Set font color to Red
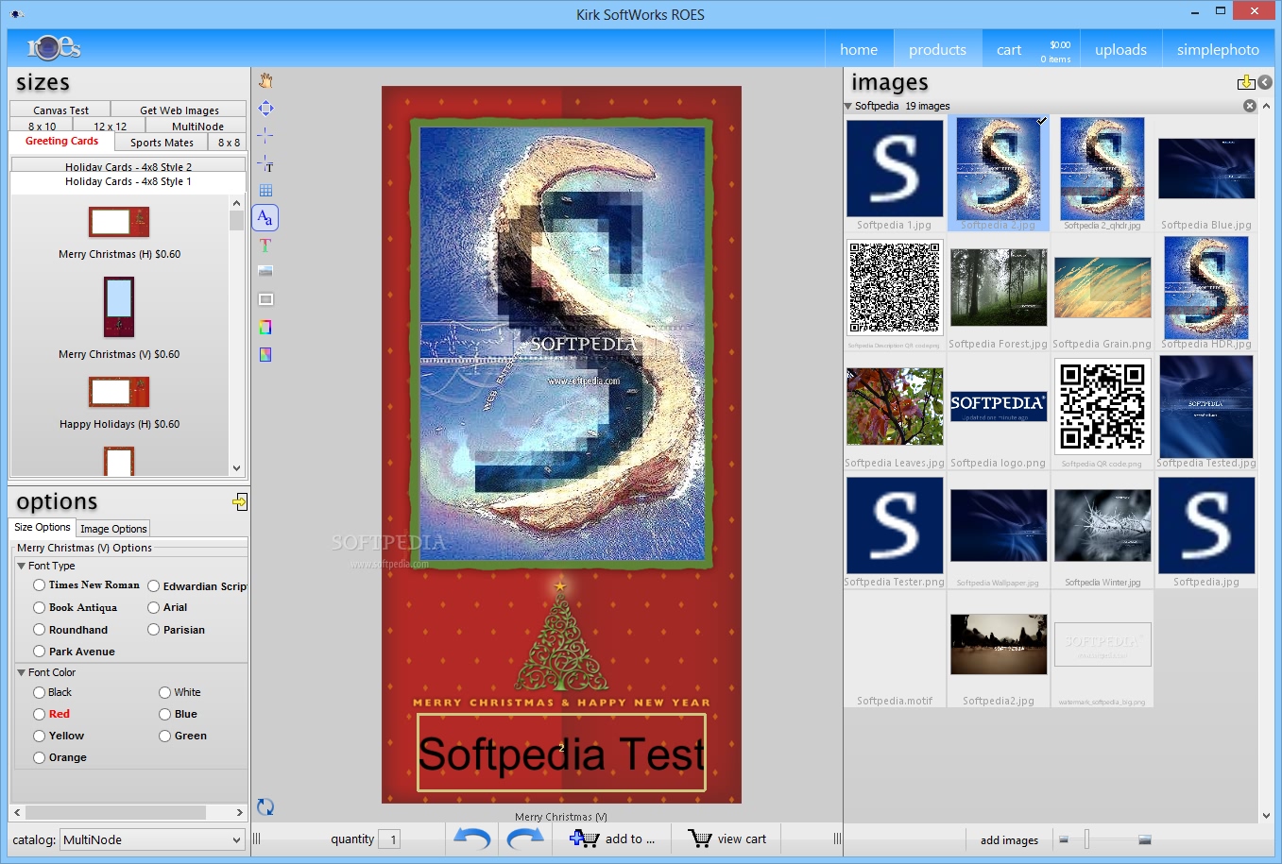The height and width of the screenshot is (864, 1282). 40,715
